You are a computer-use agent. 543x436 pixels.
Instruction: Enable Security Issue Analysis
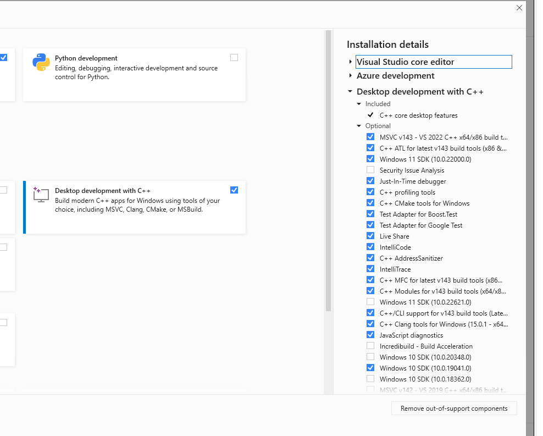(370, 169)
